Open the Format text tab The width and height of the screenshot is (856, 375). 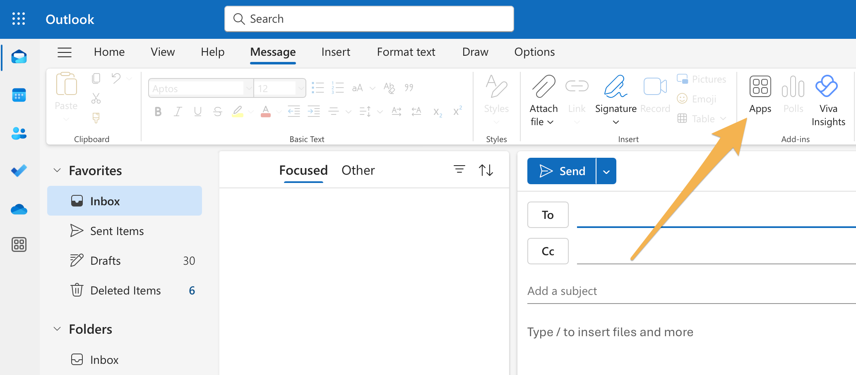(406, 52)
